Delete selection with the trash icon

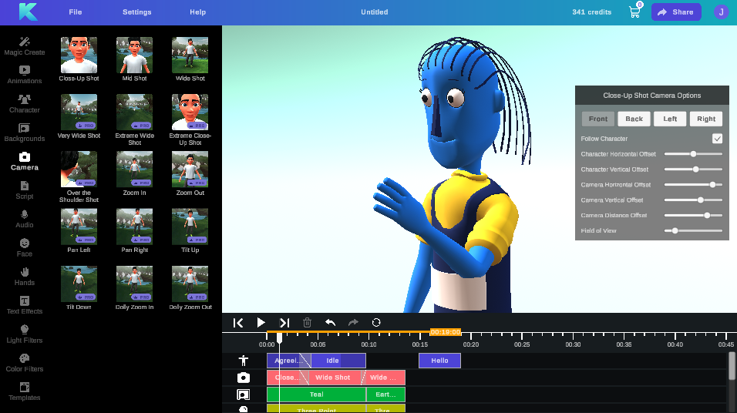click(307, 323)
